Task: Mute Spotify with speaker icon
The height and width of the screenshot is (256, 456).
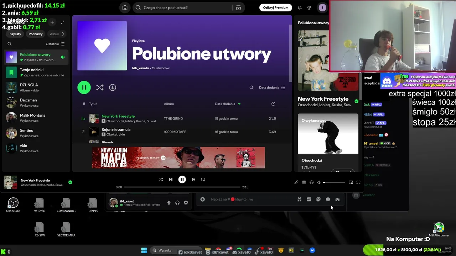Action: pyautogui.click(x=319, y=182)
